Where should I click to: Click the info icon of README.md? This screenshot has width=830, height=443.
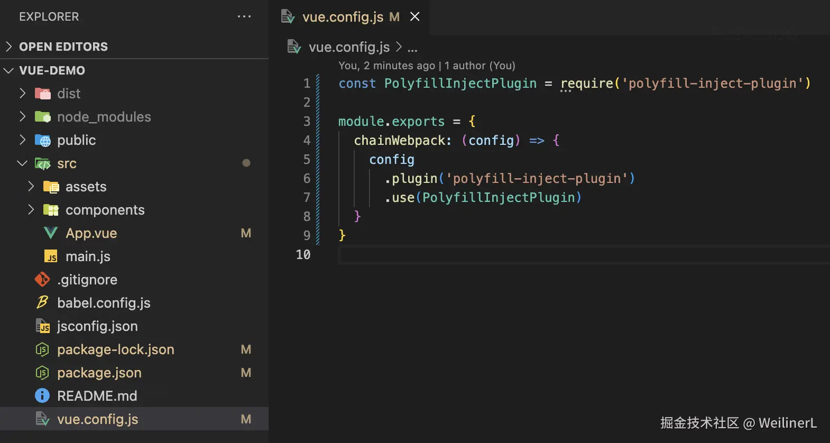(42, 396)
